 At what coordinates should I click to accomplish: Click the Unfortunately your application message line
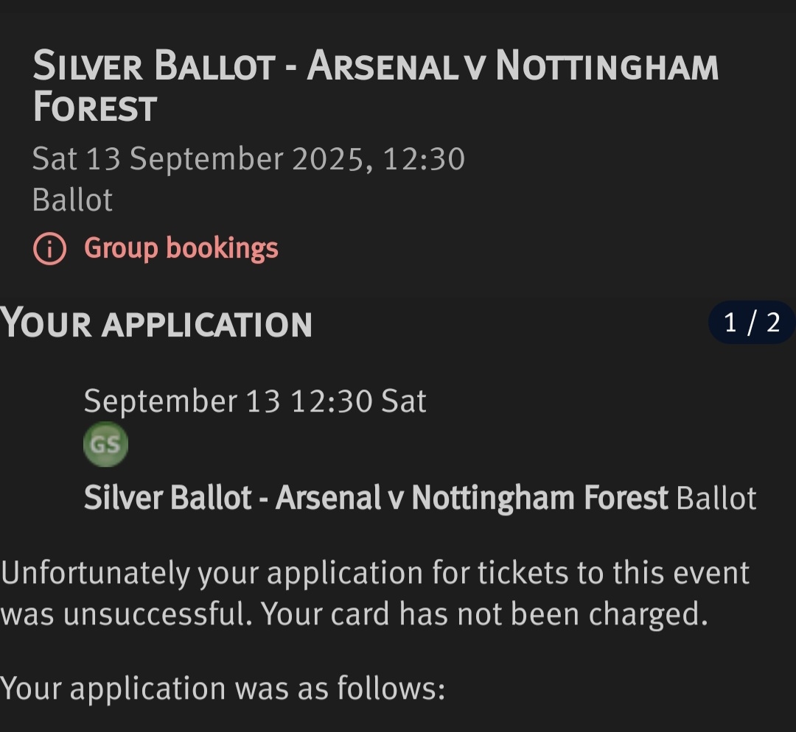click(x=374, y=573)
